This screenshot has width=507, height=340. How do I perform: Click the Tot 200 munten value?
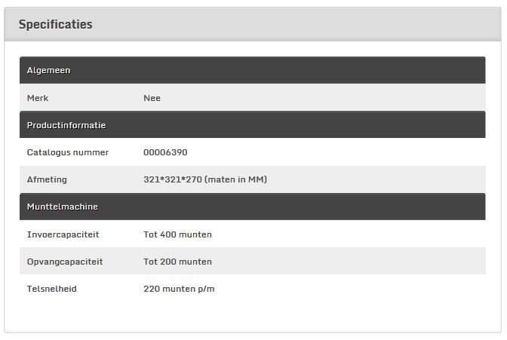click(177, 262)
